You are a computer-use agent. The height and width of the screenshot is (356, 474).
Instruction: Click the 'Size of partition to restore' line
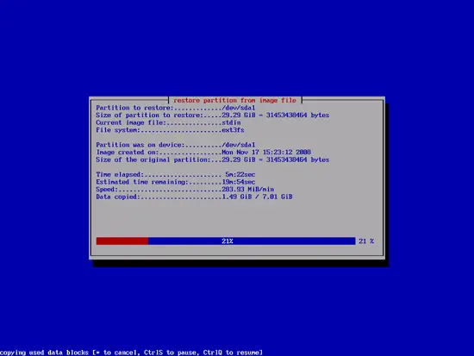[x=213, y=116]
